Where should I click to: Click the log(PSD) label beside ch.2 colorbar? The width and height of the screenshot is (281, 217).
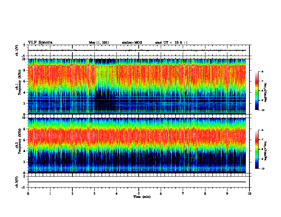[265, 151]
